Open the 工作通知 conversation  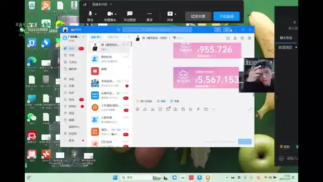[x=109, y=108]
